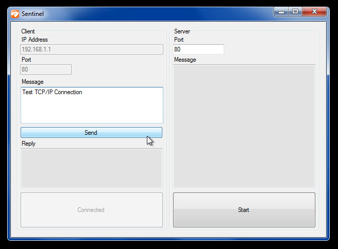Click the greyed-out Connected button
Viewport: 338px width, 249px height.
[x=92, y=210]
